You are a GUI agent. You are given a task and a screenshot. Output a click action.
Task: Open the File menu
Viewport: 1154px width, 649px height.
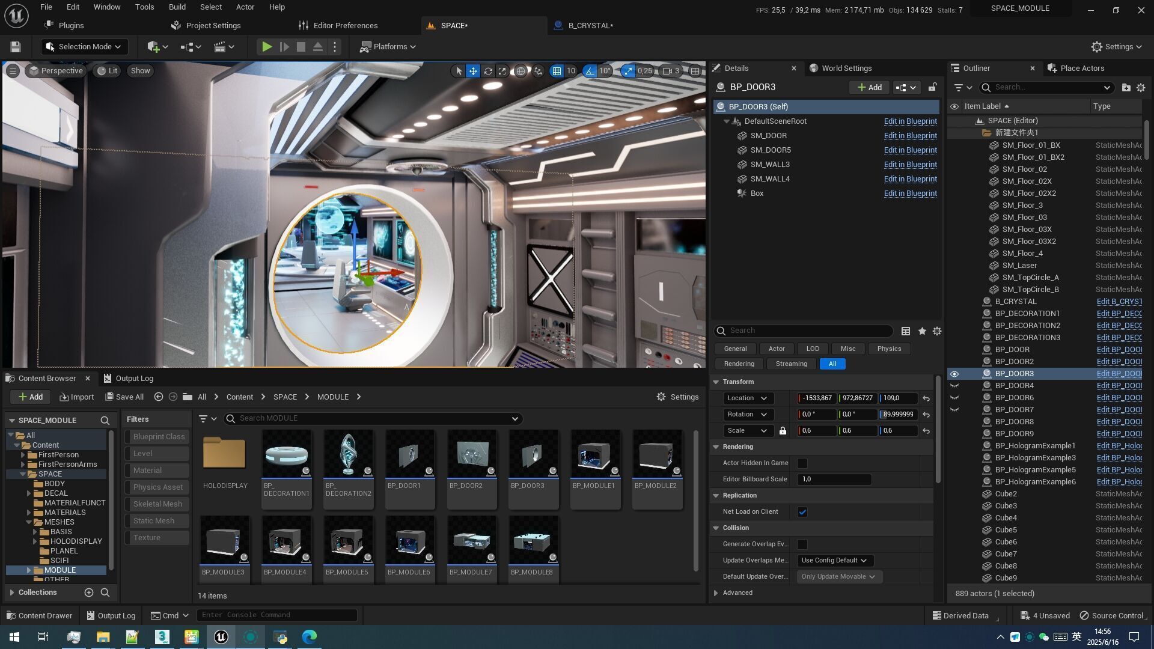46,7
